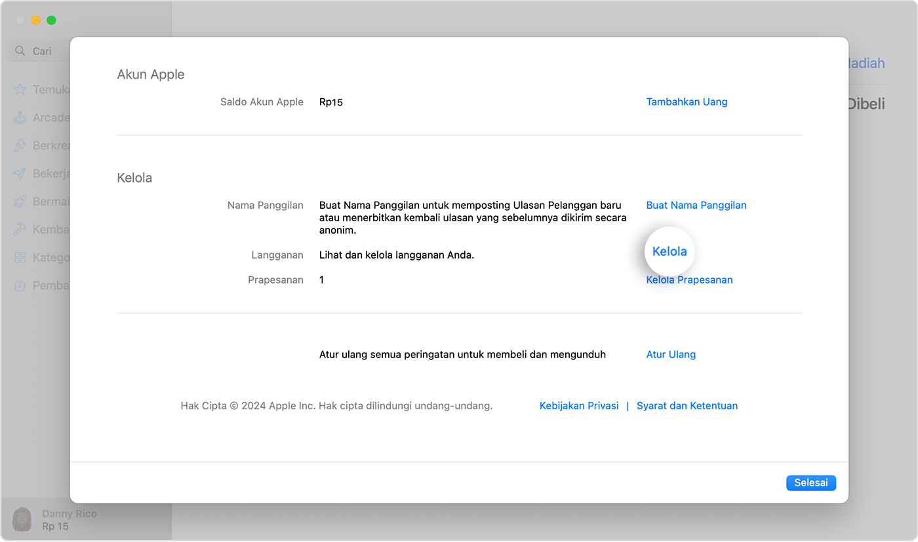Select the Arcade joystick icon in sidebar

click(20, 118)
